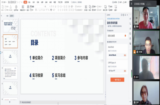Select slide 3 thumbnail
160x105 pixels.
tap(10, 57)
